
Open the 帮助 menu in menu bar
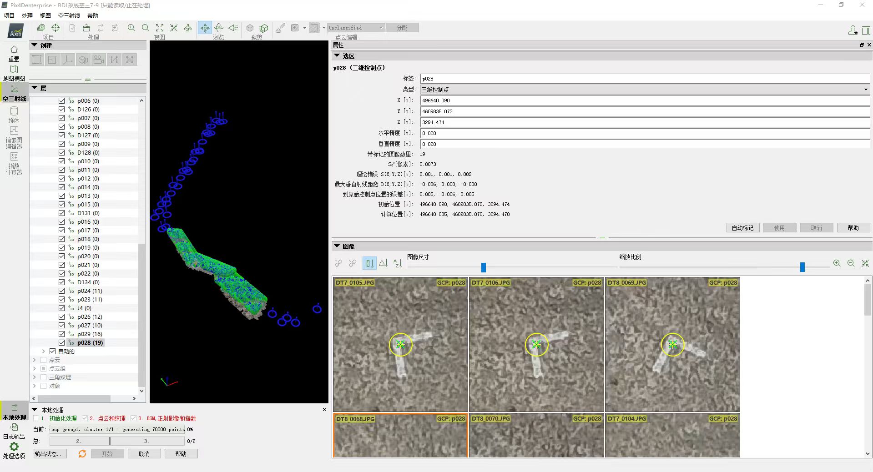point(93,15)
